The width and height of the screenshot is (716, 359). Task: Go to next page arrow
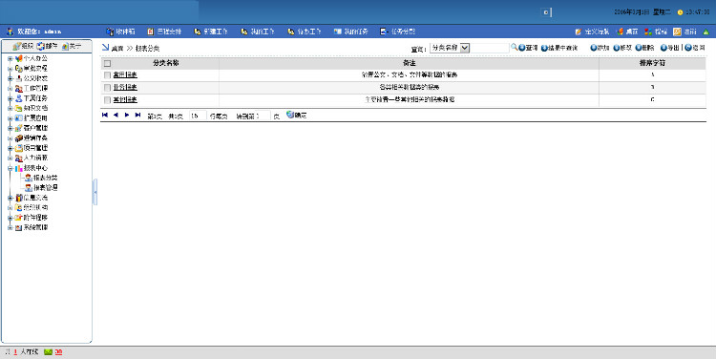[x=127, y=116]
